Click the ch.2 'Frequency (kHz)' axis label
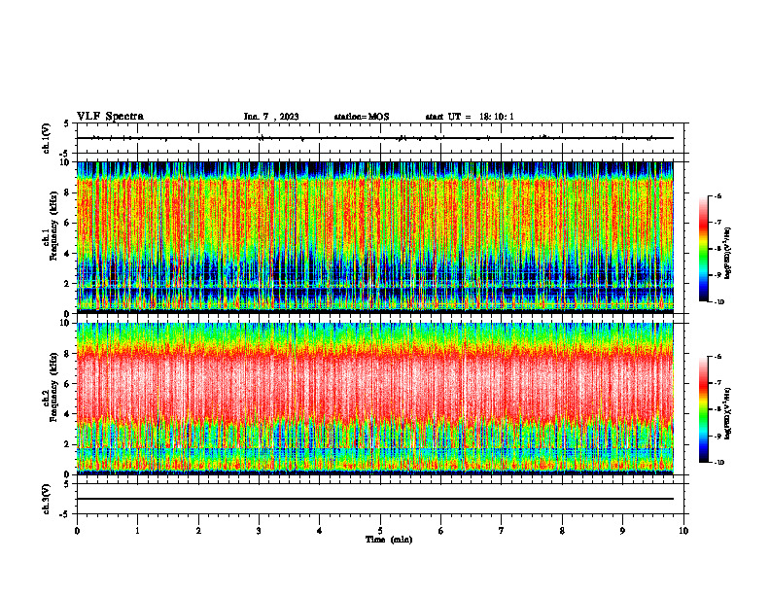This screenshot has height=595, width=770. [54, 387]
